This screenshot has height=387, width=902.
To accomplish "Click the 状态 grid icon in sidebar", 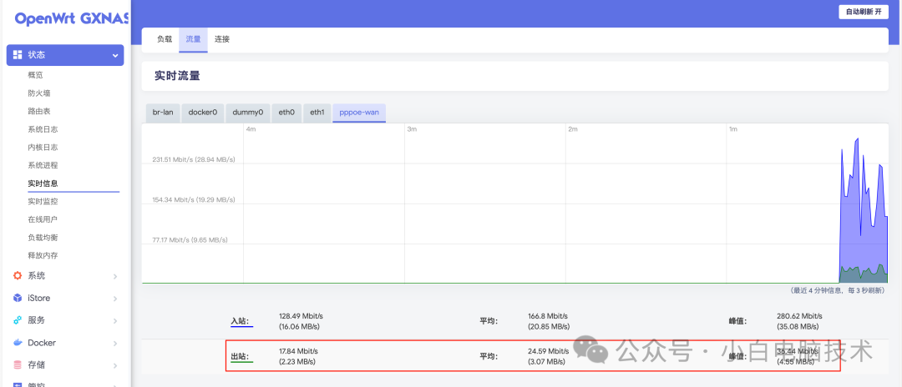I will [x=18, y=55].
